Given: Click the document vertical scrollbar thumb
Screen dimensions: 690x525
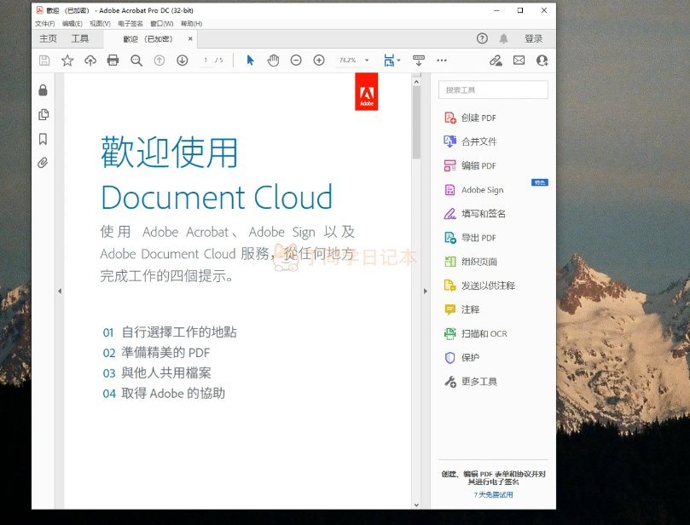Looking at the screenshot, I should click(x=416, y=124).
